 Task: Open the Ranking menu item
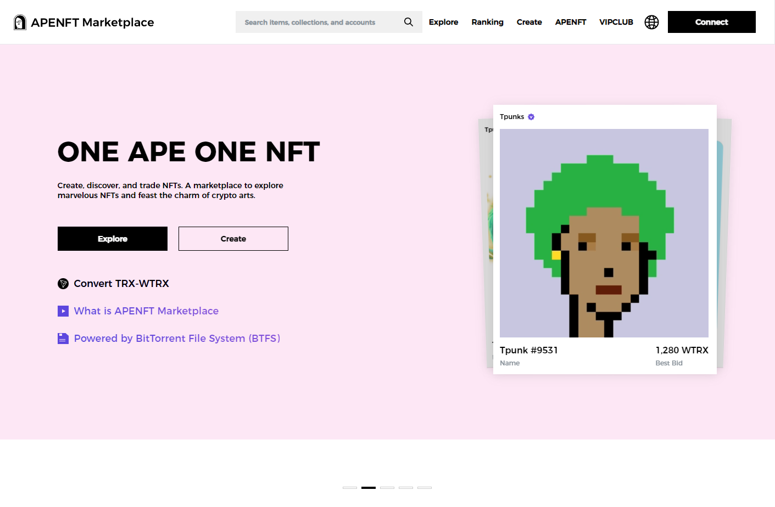(487, 22)
